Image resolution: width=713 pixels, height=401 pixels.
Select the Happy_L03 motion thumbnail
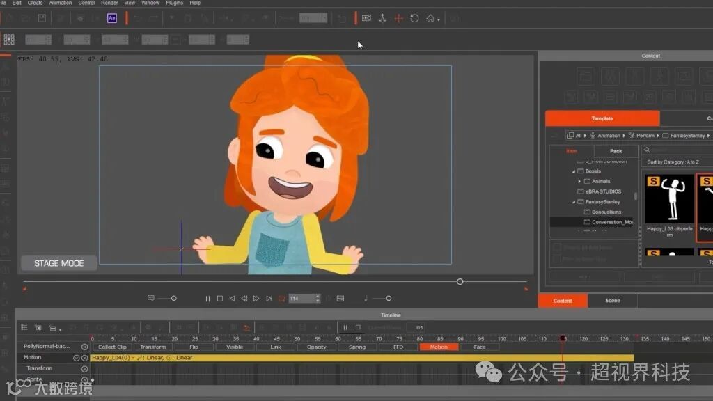(x=669, y=199)
